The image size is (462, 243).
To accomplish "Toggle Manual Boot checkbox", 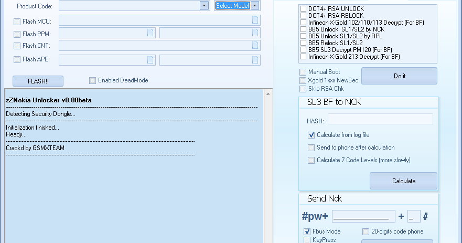I will coord(303,72).
